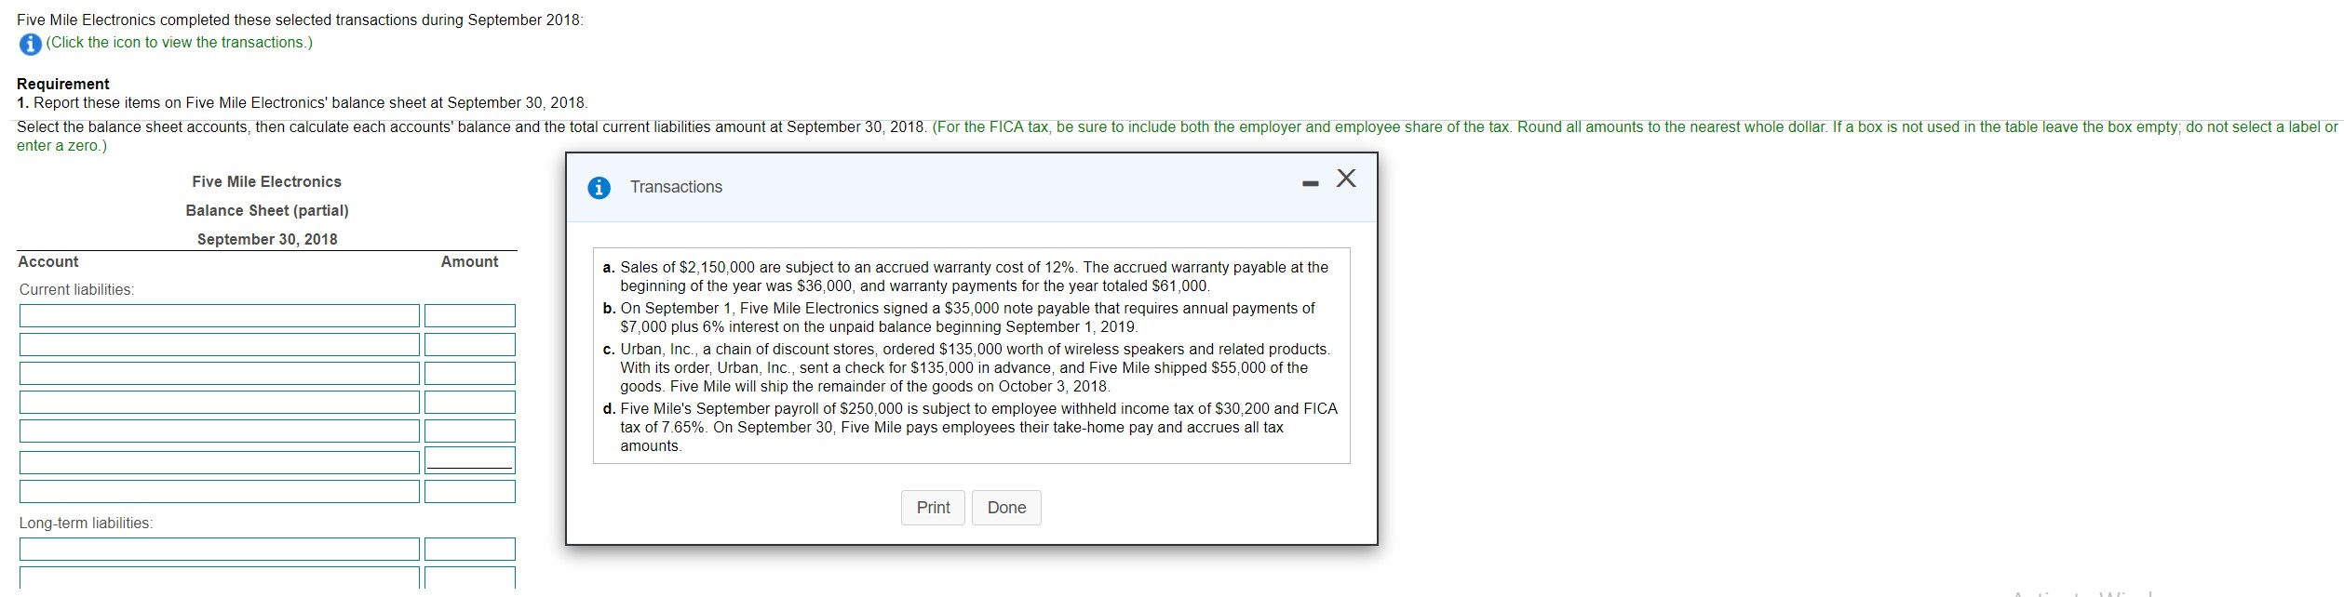Open the third account dropdown under Current liabilities

[x=219, y=374]
